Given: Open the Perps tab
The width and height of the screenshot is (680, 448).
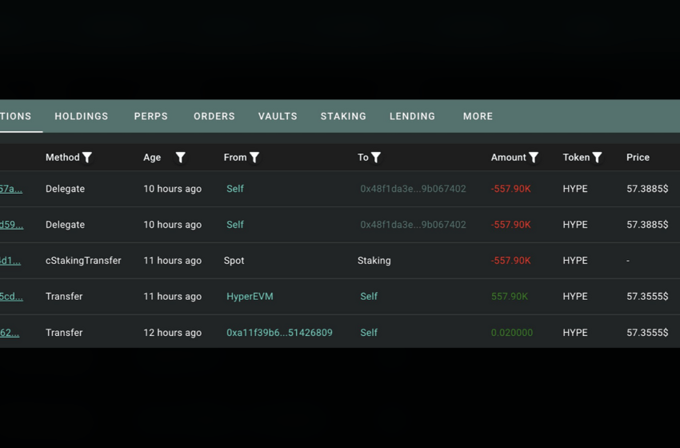Looking at the screenshot, I should tap(150, 116).
